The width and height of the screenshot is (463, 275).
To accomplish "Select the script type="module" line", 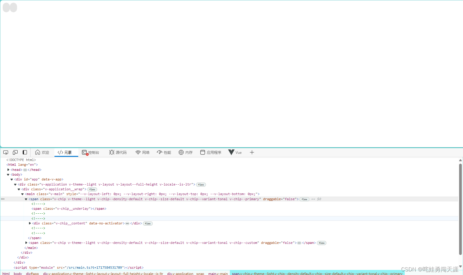I will 78,268.
